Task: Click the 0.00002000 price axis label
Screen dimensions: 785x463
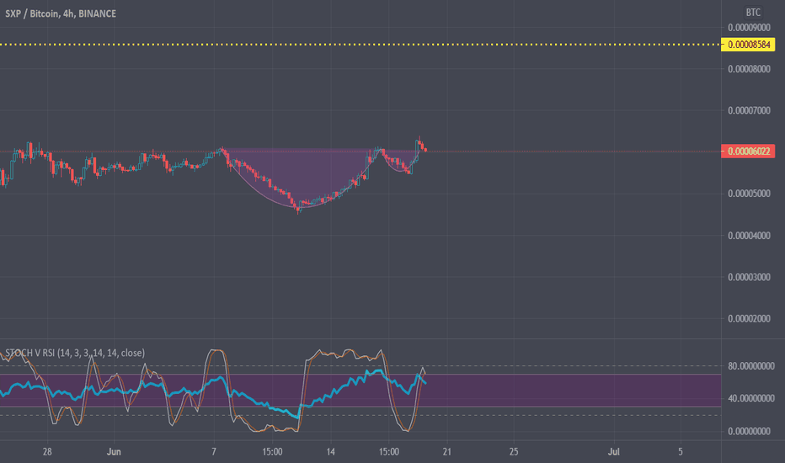Action: (x=749, y=319)
